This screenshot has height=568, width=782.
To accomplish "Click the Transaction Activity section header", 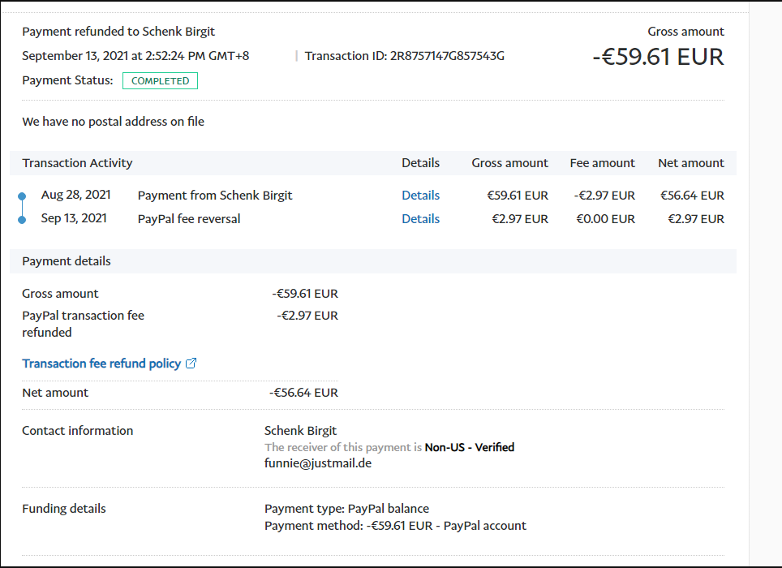I will (77, 163).
